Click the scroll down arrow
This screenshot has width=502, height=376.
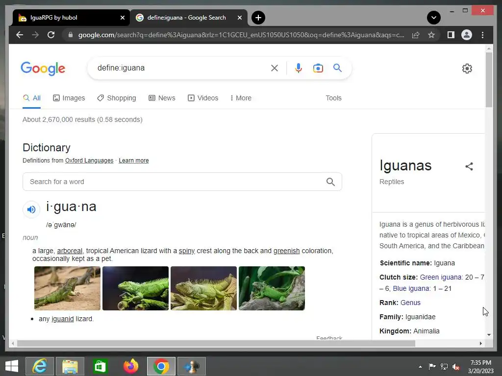pyautogui.click(x=489, y=335)
